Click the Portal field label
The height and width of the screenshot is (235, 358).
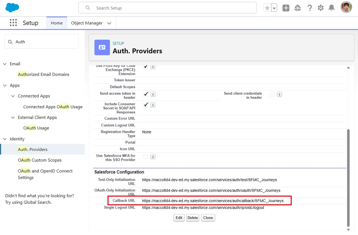[130, 142]
